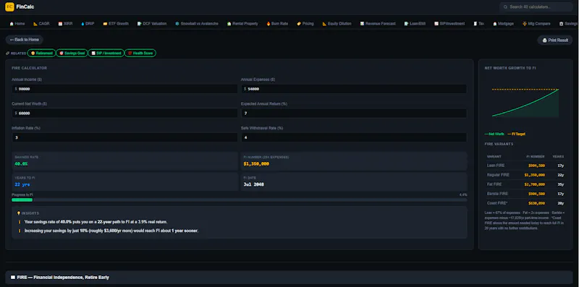The height and width of the screenshot is (287, 579).
Task: Click the Savings Rate 40.0% value
Action: click(x=21, y=164)
